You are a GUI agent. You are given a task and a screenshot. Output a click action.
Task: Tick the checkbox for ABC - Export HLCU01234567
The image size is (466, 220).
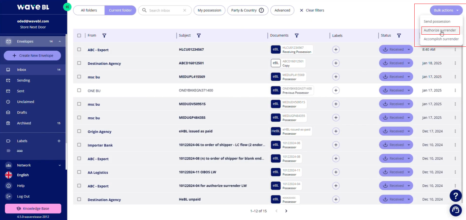click(79, 49)
